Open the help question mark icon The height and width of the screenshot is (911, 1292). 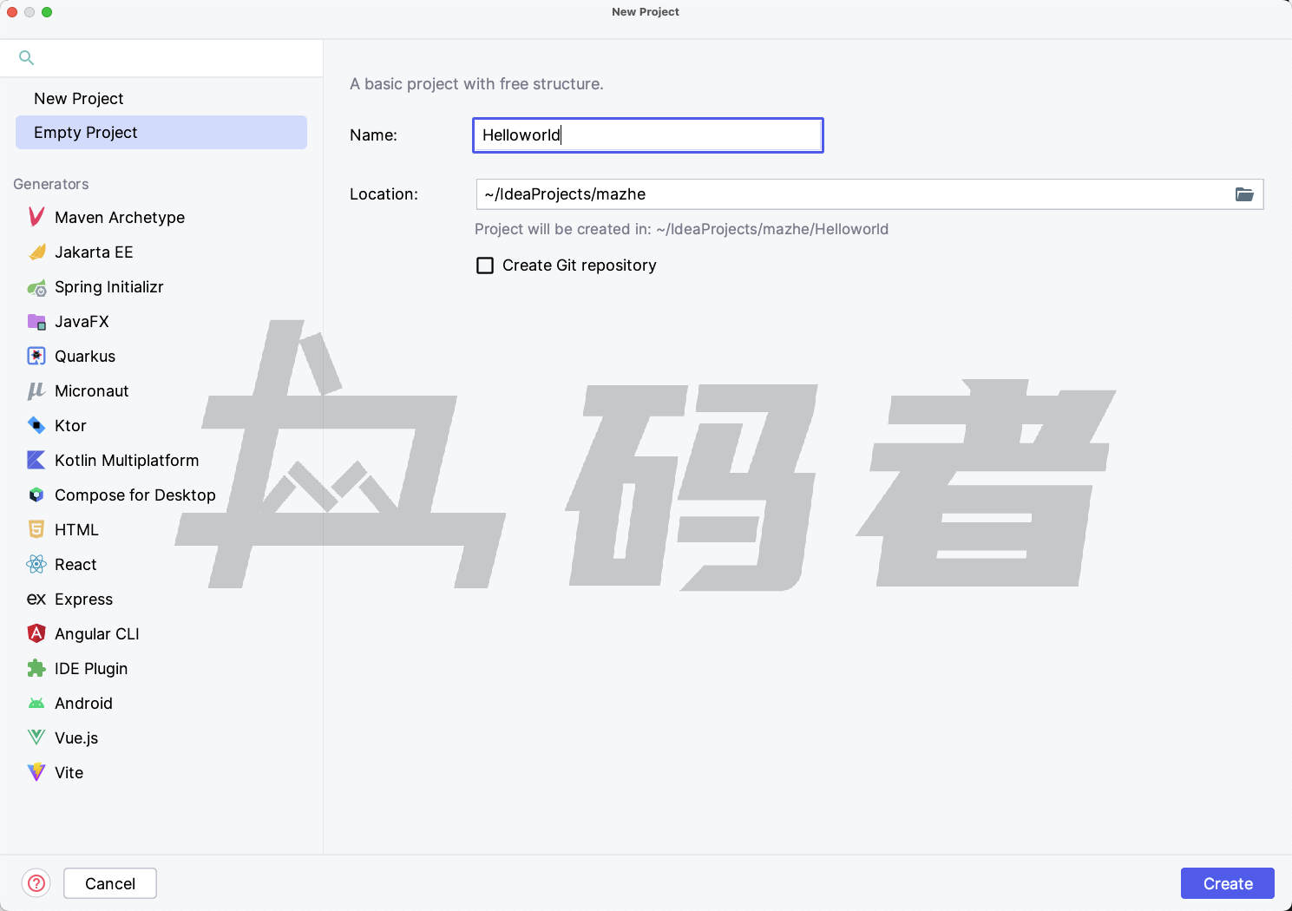click(36, 883)
